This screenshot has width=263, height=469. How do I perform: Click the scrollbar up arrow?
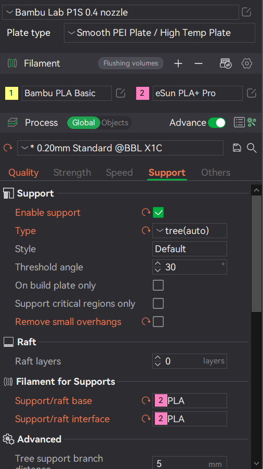pos(256,190)
